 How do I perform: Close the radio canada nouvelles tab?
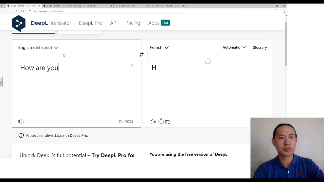183,6
